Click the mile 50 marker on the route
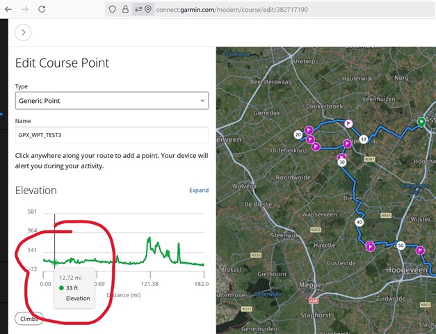This screenshot has height=334, width=436. pyautogui.click(x=401, y=246)
